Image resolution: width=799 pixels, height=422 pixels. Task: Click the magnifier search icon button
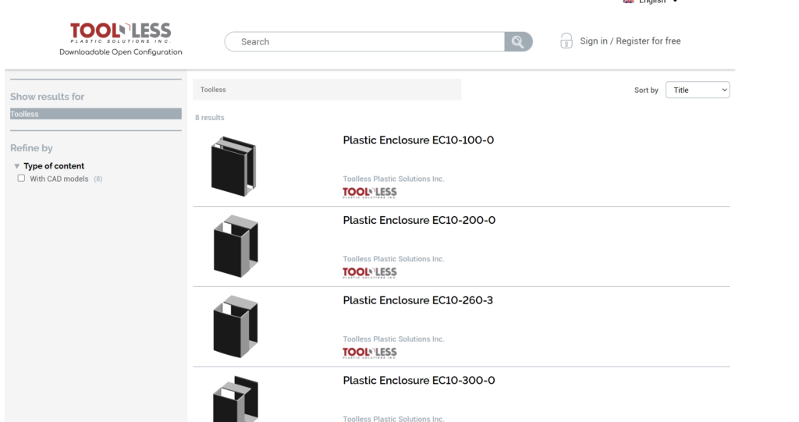pyautogui.click(x=517, y=42)
